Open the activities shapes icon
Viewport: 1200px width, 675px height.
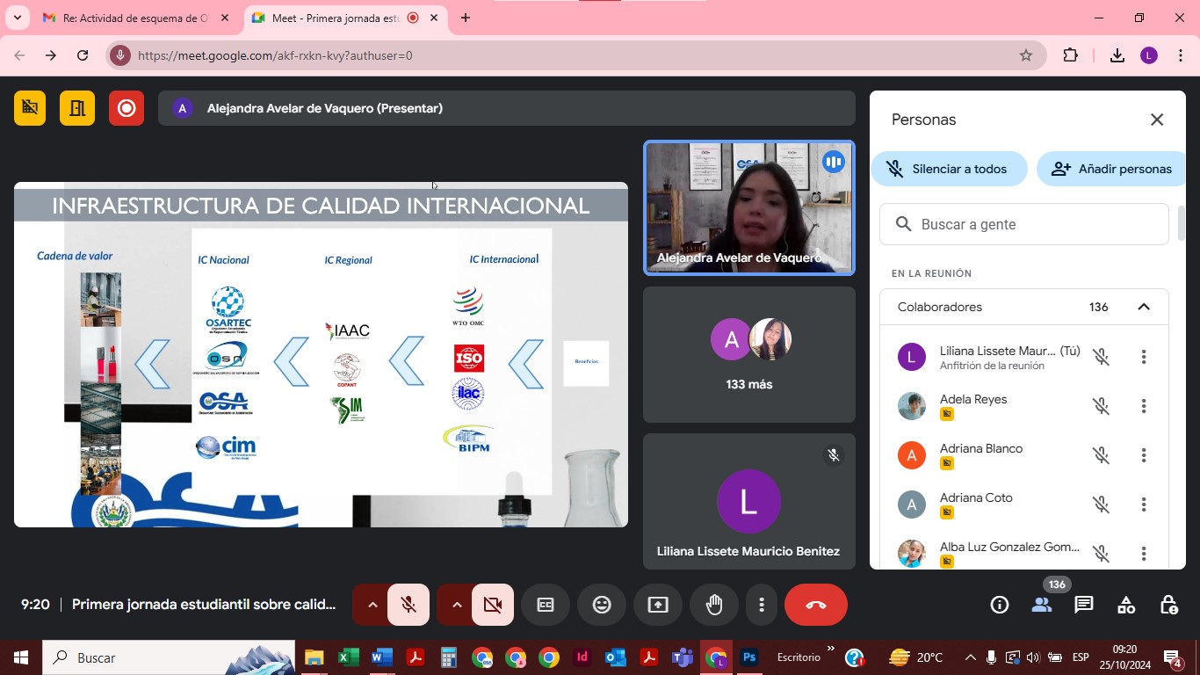pyautogui.click(x=1126, y=605)
